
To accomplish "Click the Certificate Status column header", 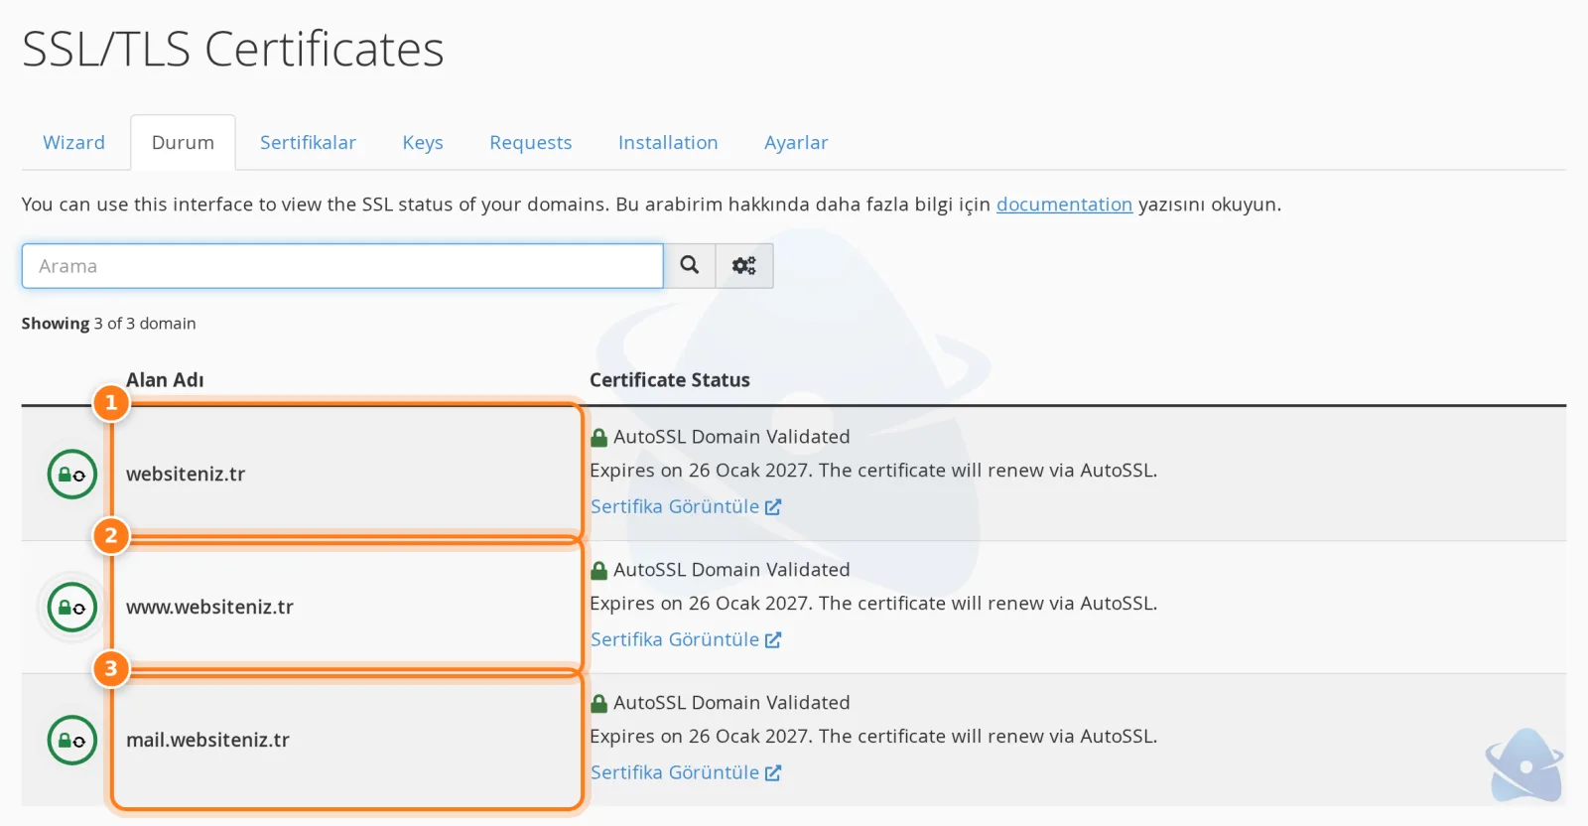I will click(x=670, y=380).
